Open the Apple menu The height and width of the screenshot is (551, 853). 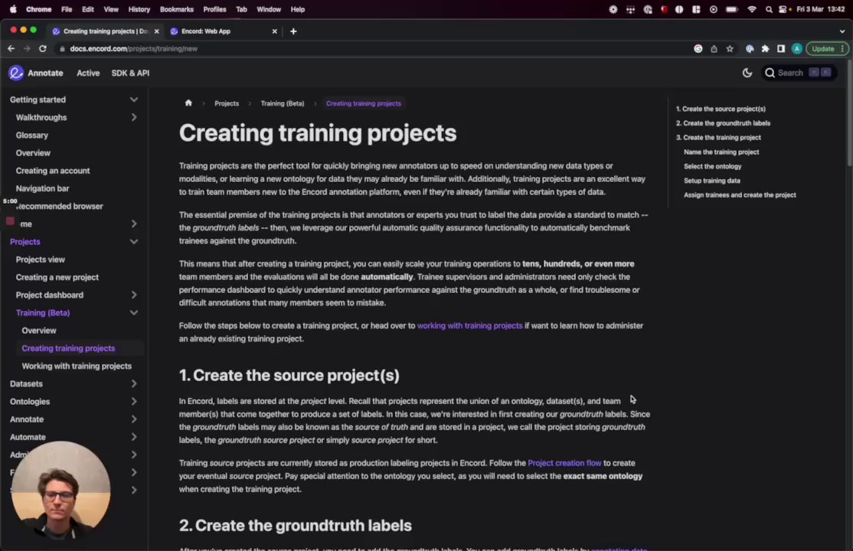point(13,9)
